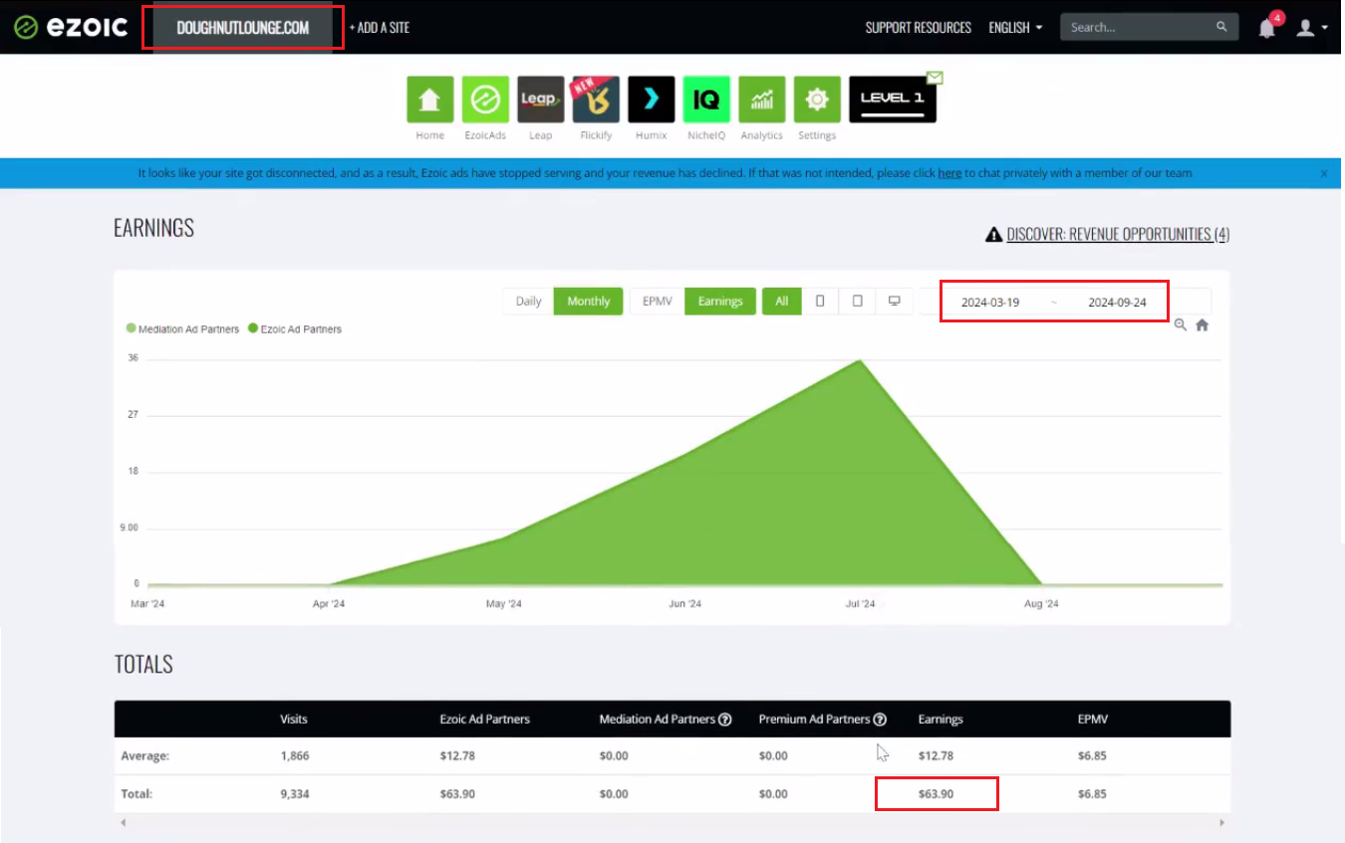The height and width of the screenshot is (843, 1345).
Task: Click total earnings value $63.90 in Earnings column
Action: 936,794
